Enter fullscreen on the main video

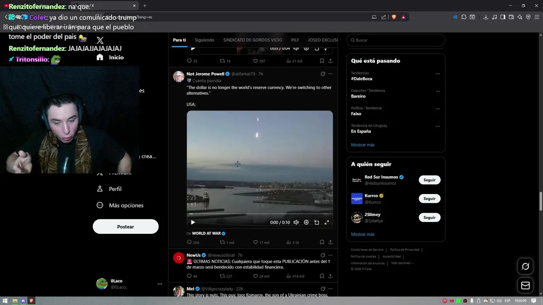point(327,222)
